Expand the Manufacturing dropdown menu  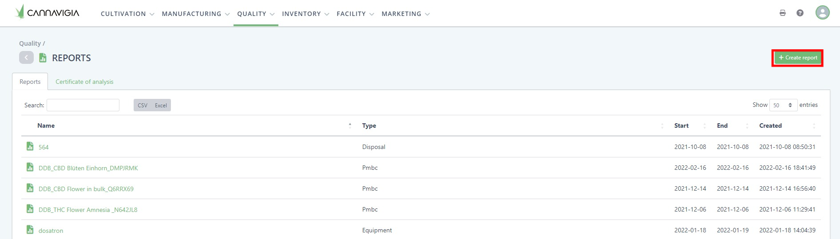tap(195, 14)
